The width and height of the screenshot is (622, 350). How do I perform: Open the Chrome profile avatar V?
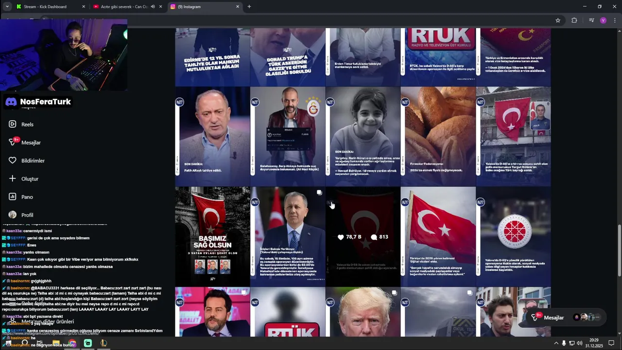point(603,20)
